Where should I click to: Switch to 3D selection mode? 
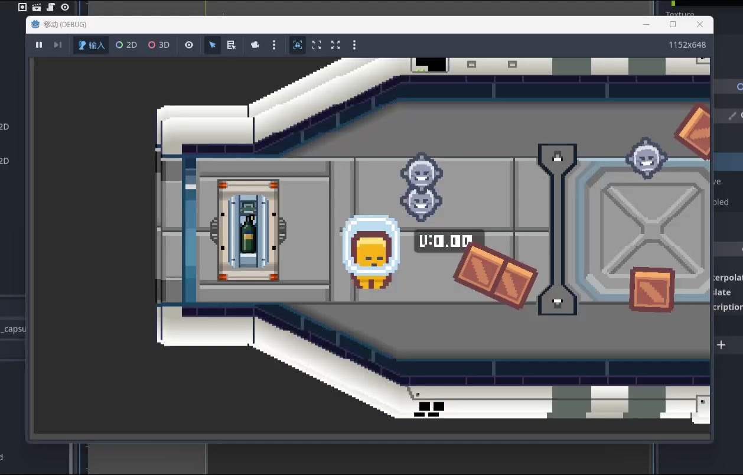[159, 45]
